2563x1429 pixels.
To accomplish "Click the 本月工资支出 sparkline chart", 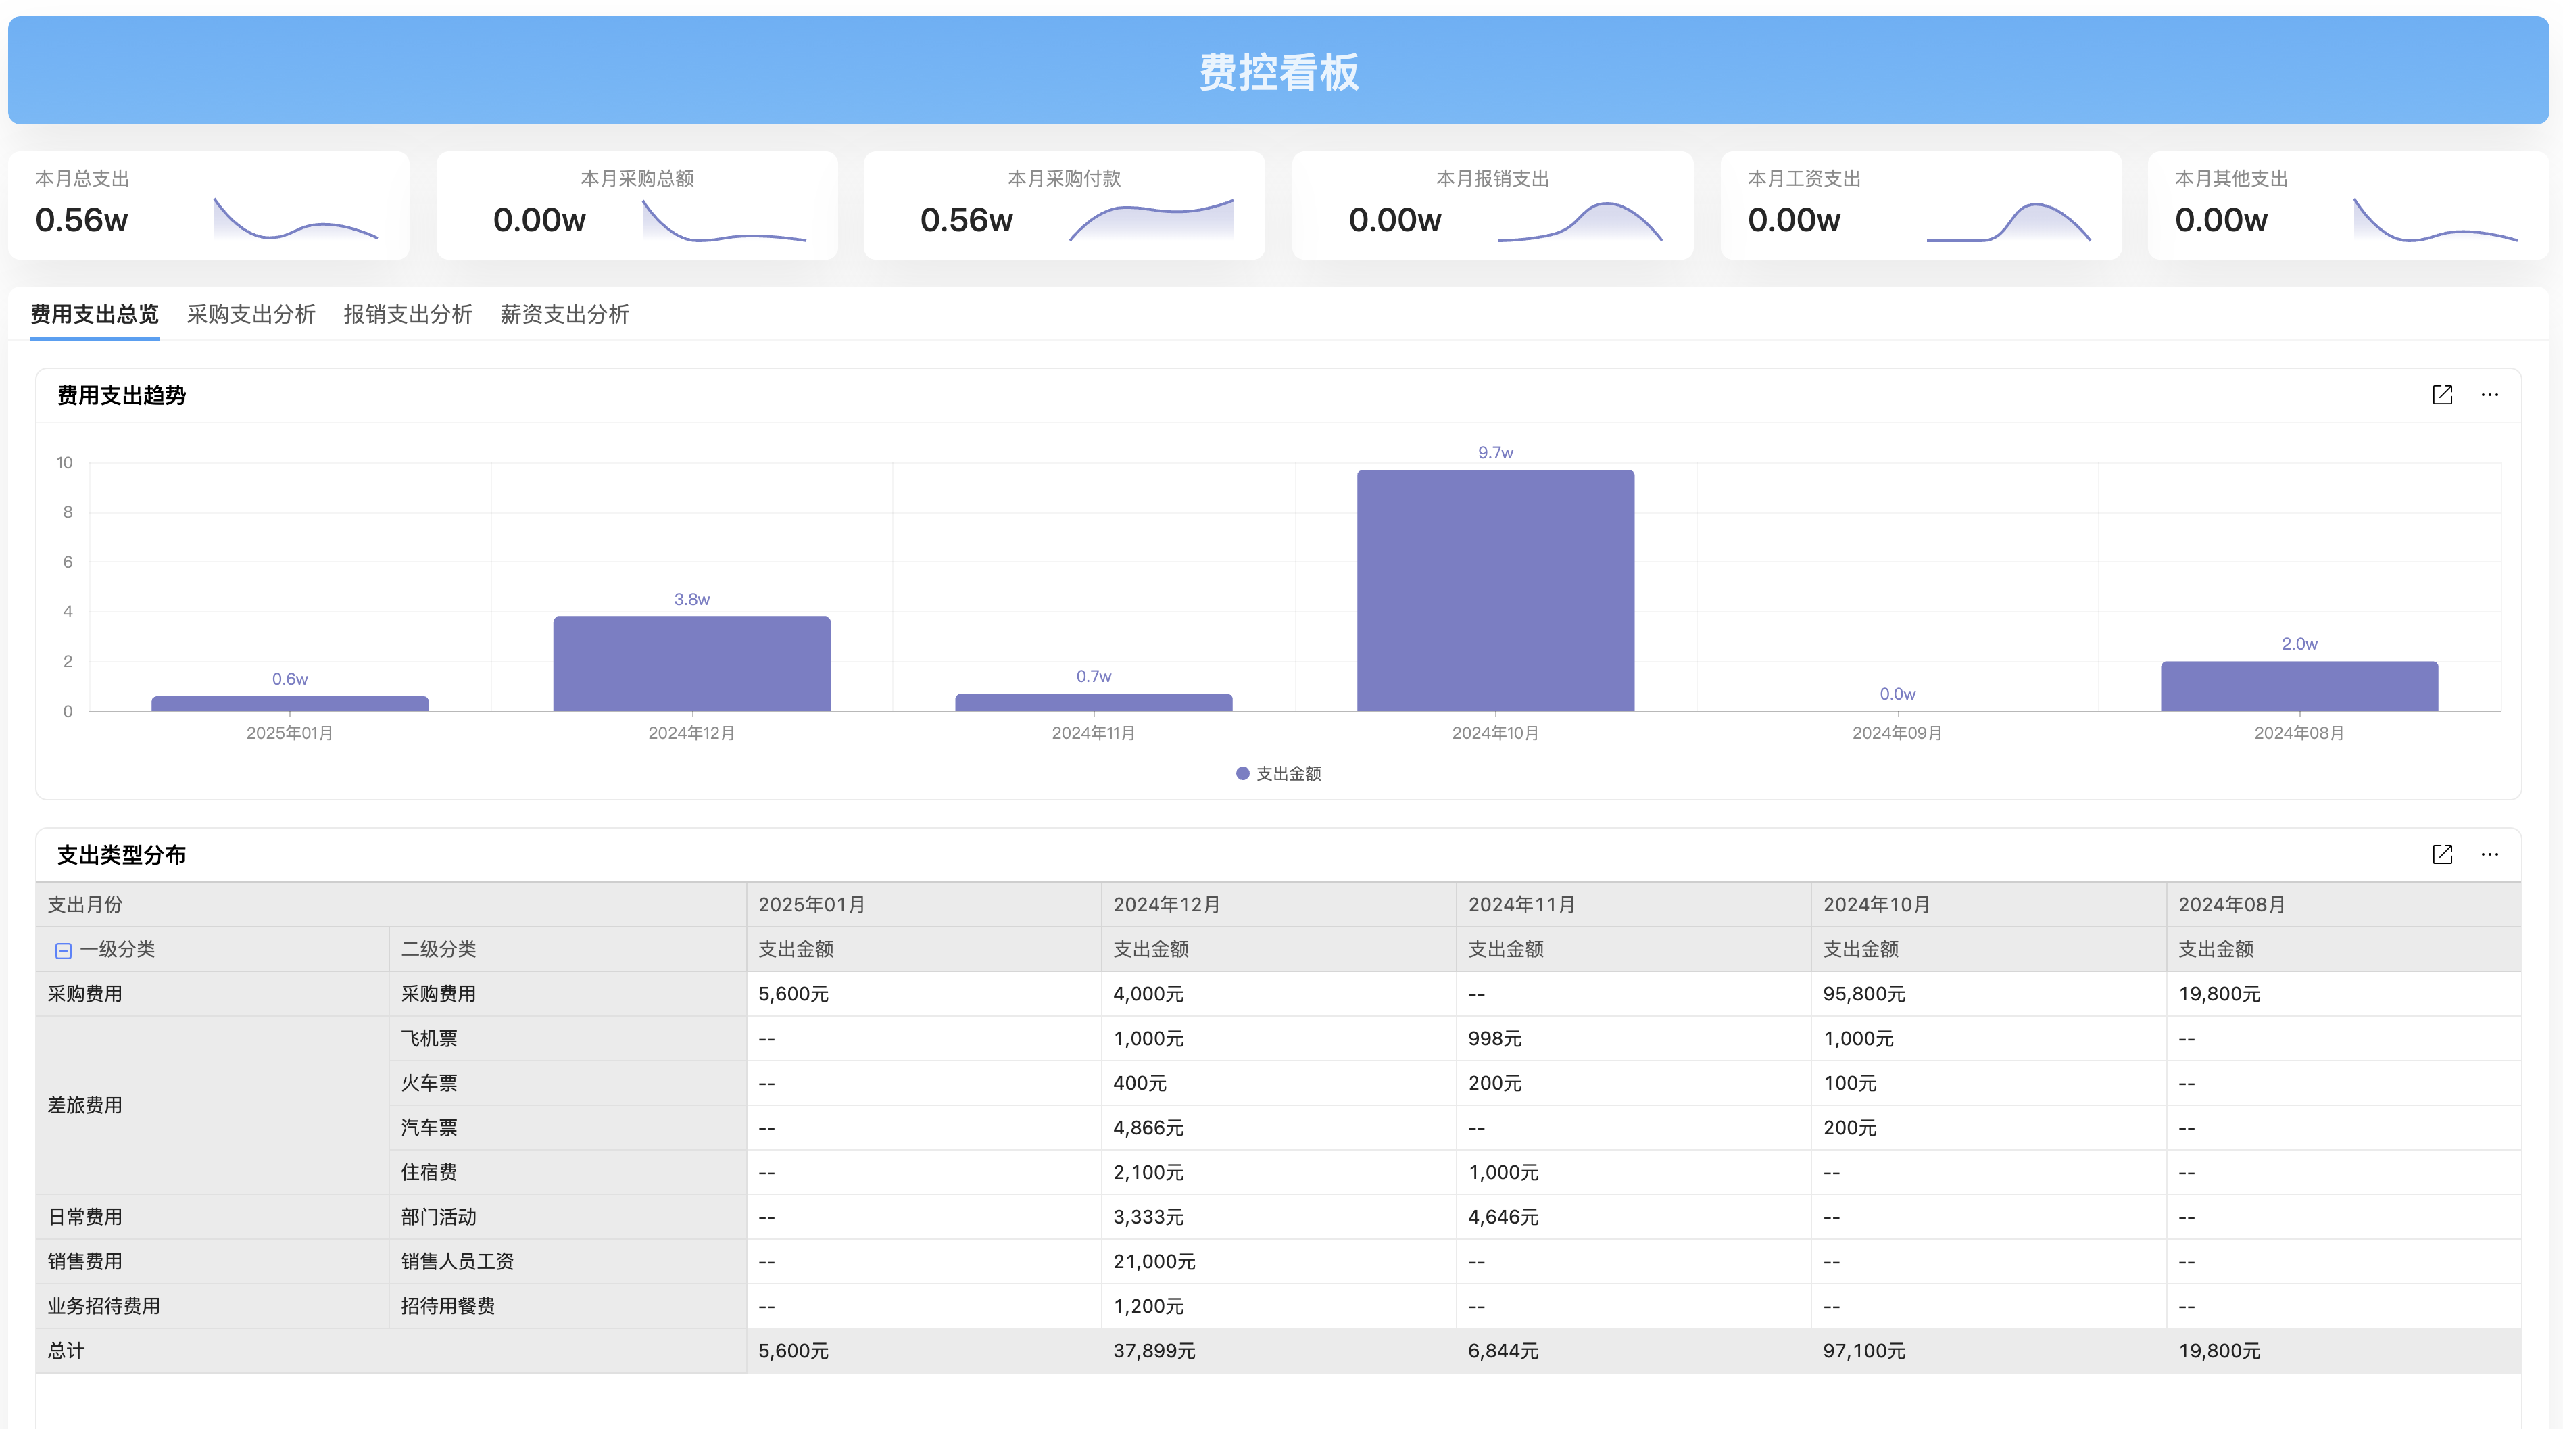I will (2009, 221).
